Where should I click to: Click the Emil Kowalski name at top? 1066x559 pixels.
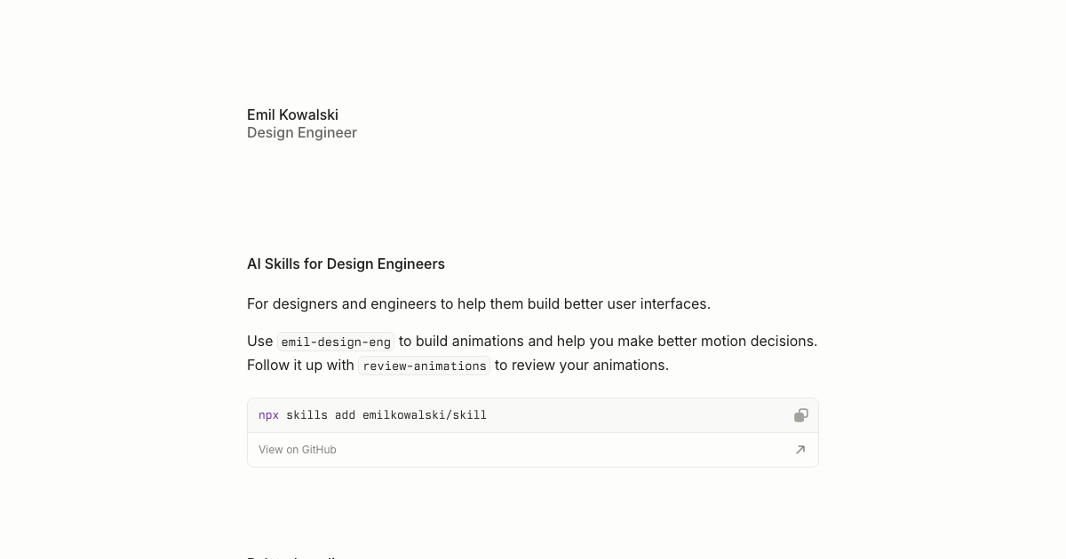(292, 114)
